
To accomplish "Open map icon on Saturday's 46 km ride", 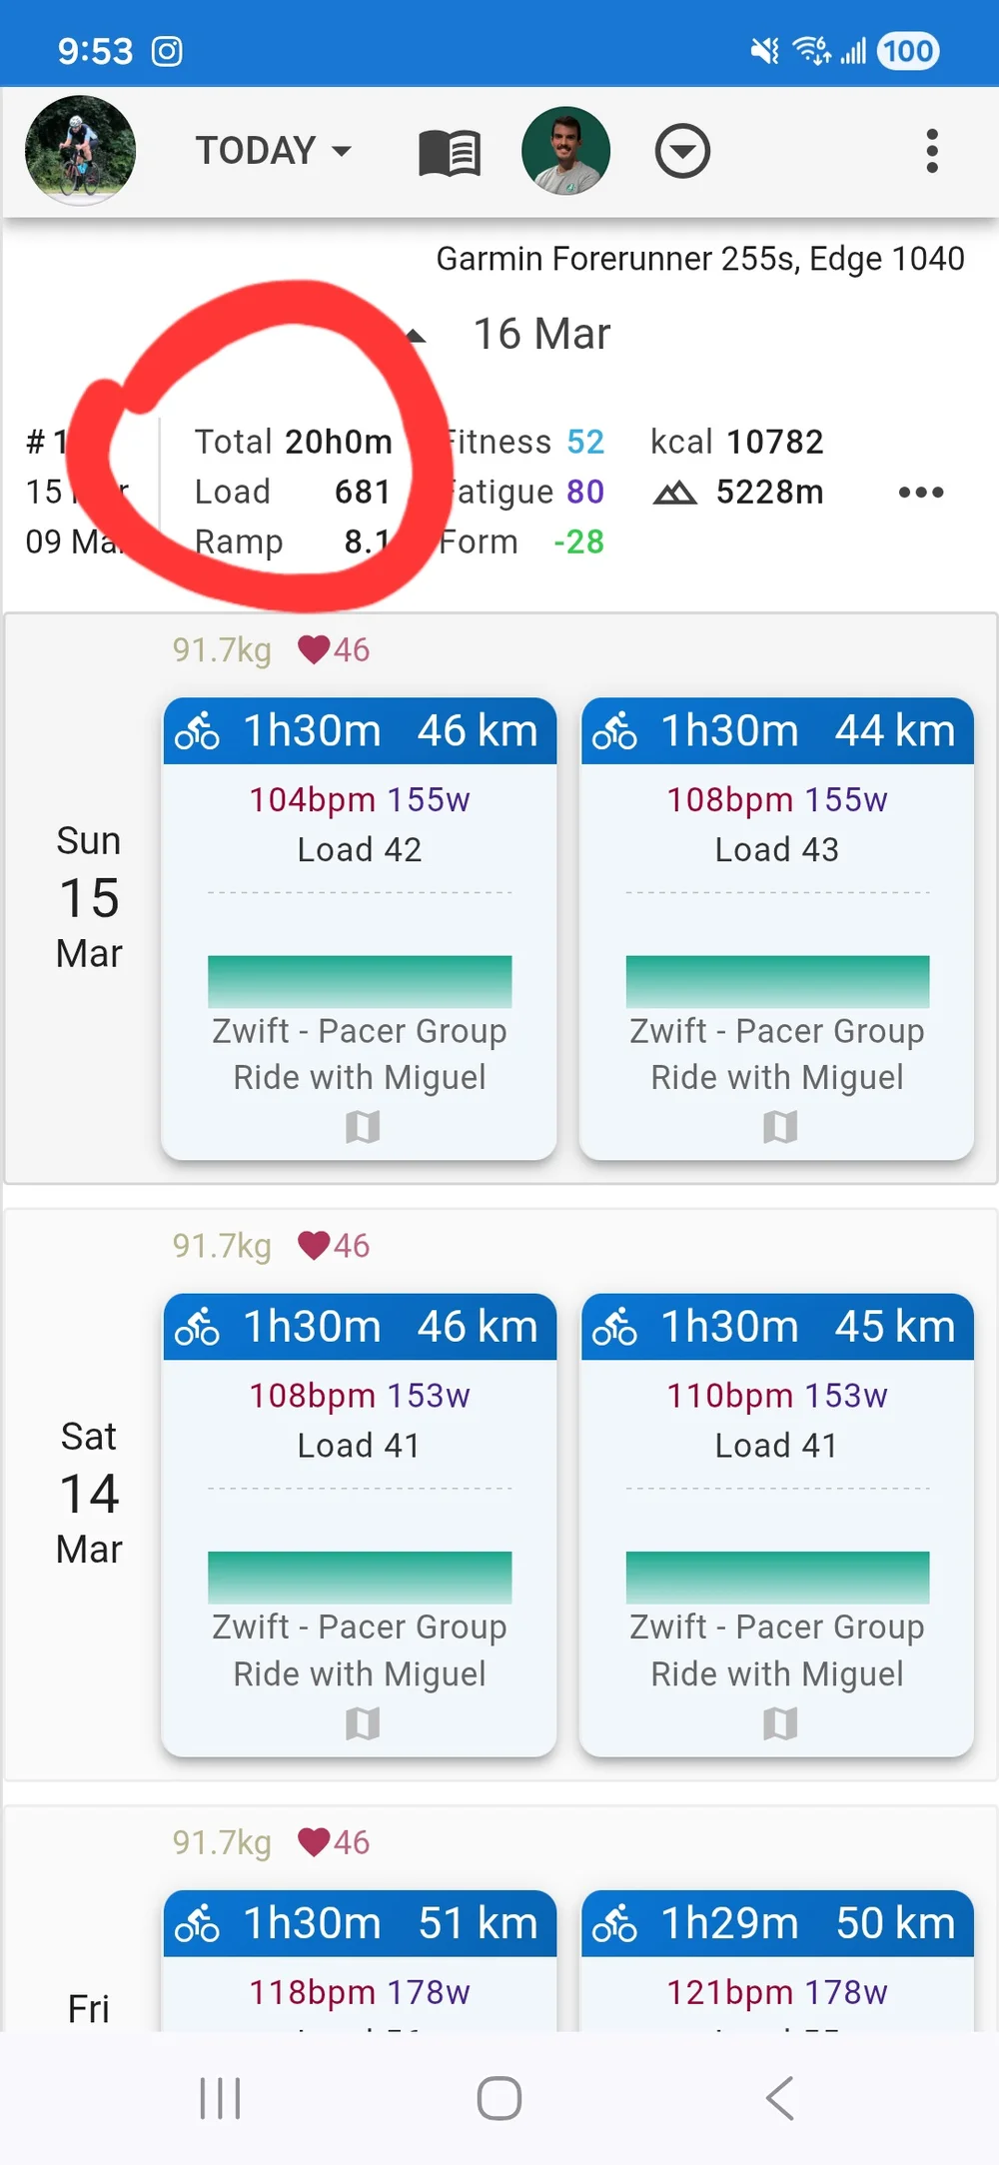I will [362, 1722].
